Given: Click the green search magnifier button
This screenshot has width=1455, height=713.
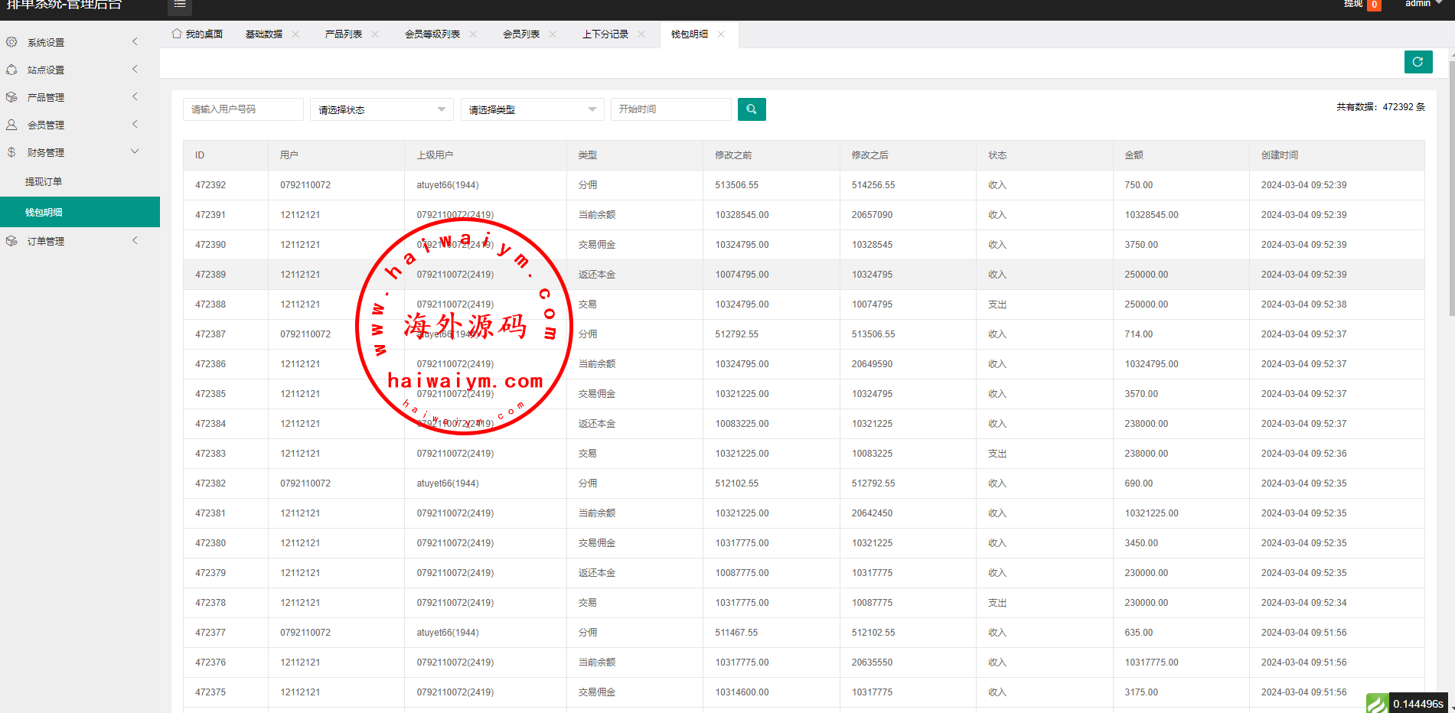Looking at the screenshot, I should click(751, 109).
